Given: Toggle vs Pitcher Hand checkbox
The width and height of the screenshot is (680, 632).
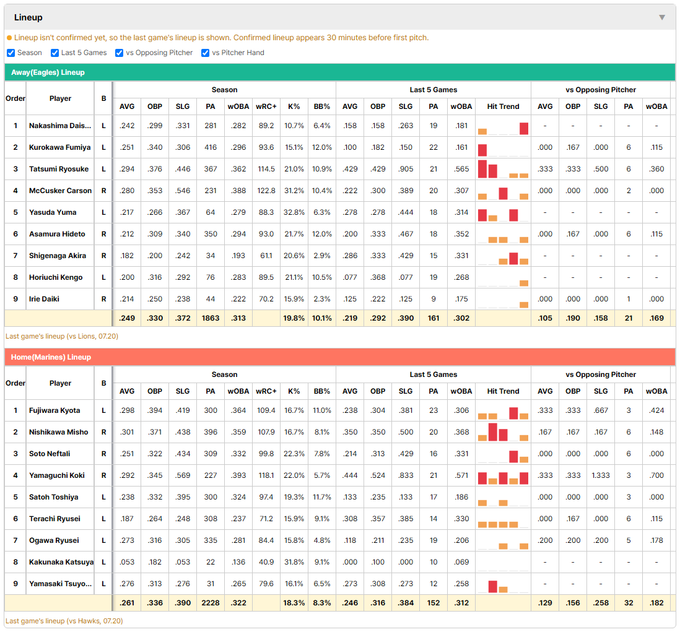Looking at the screenshot, I should pos(205,53).
